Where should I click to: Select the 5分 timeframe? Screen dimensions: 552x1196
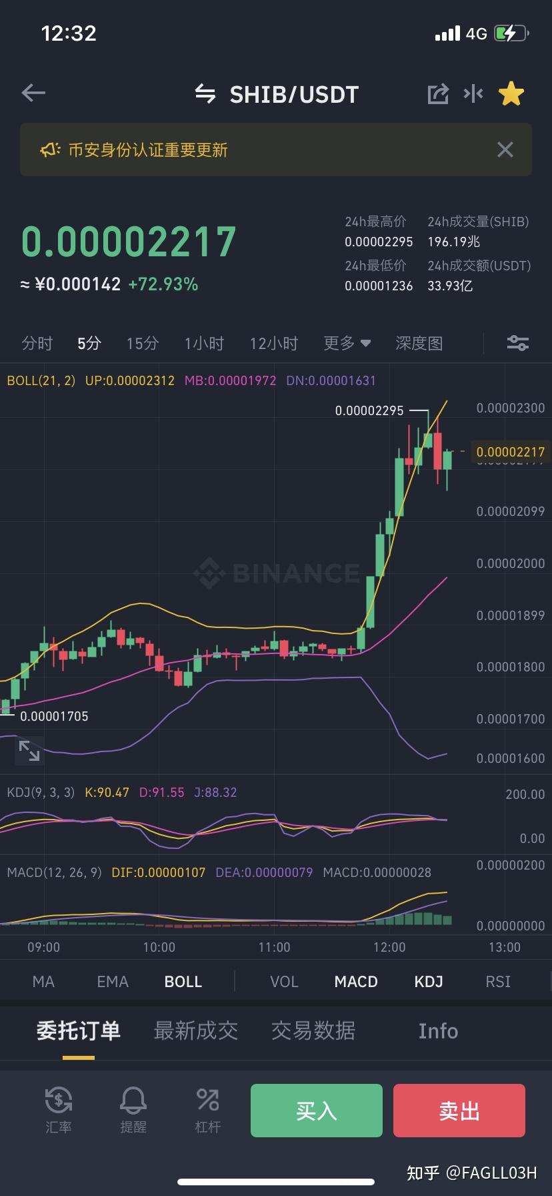pyautogui.click(x=89, y=343)
